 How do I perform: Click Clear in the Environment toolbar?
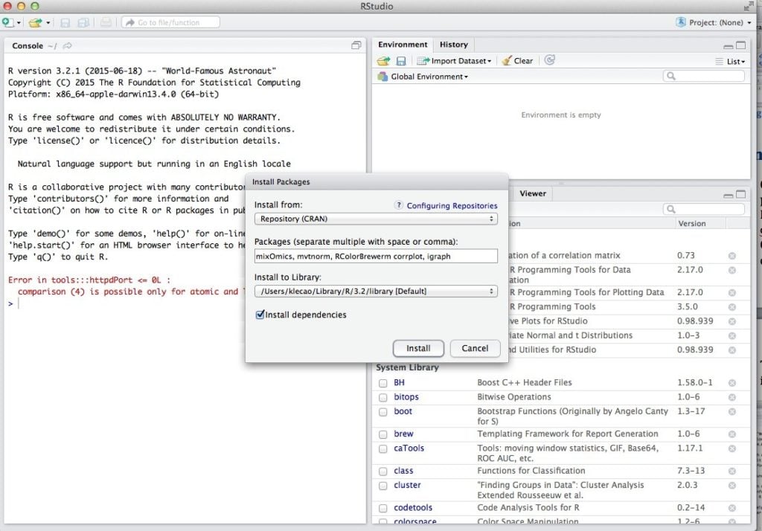(x=518, y=61)
